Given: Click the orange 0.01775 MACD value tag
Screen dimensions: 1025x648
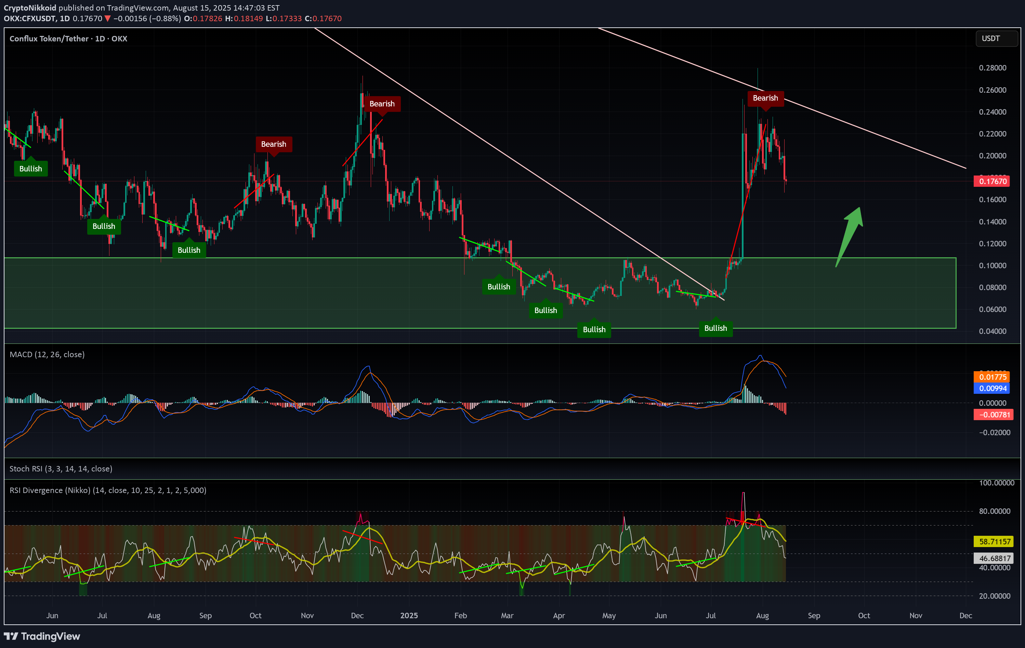Looking at the screenshot, I should pos(992,377).
